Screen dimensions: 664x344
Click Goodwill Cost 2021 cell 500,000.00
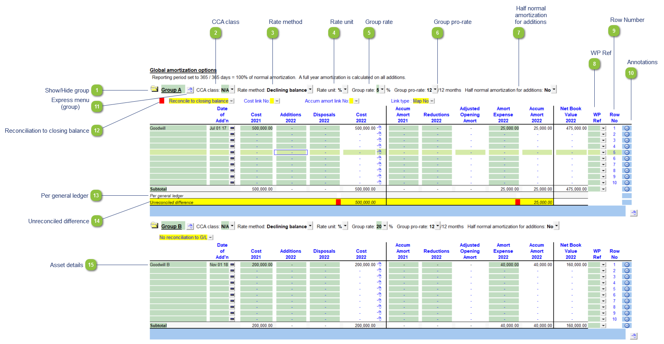tap(257, 128)
